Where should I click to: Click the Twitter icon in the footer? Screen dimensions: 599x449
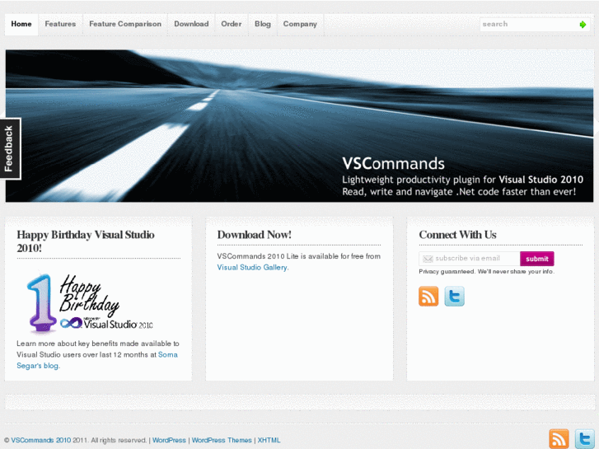pos(584,439)
